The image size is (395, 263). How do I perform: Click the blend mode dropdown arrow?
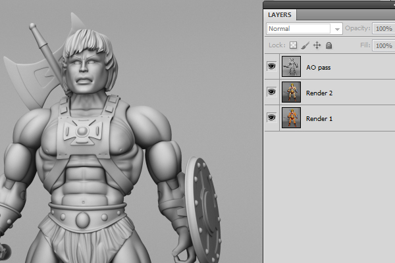(x=338, y=29)
